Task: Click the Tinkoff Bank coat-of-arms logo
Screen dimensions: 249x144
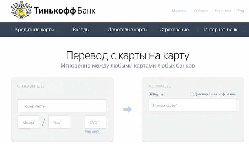Action: tap(21, 10)
